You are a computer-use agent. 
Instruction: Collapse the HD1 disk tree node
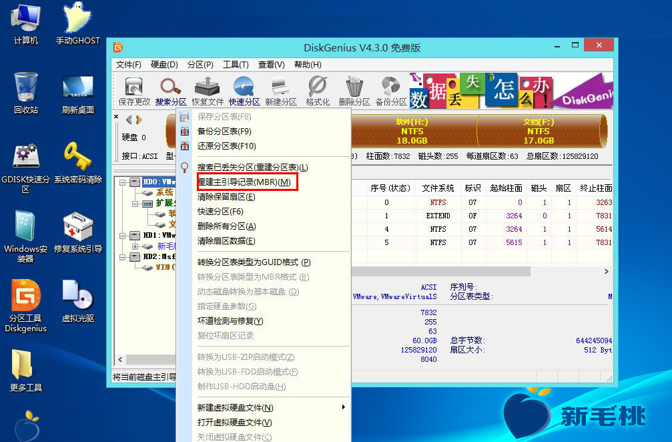coord(122,236)
